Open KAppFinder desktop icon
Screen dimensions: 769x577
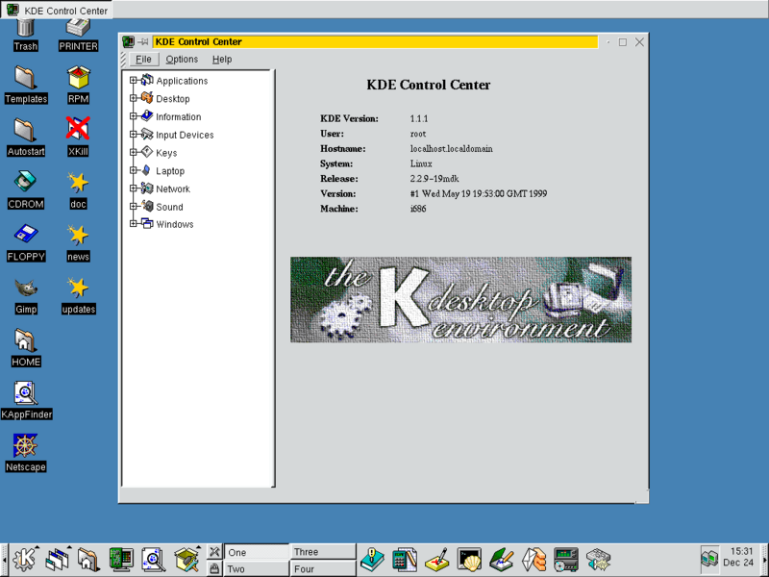[x=26, y=394]
